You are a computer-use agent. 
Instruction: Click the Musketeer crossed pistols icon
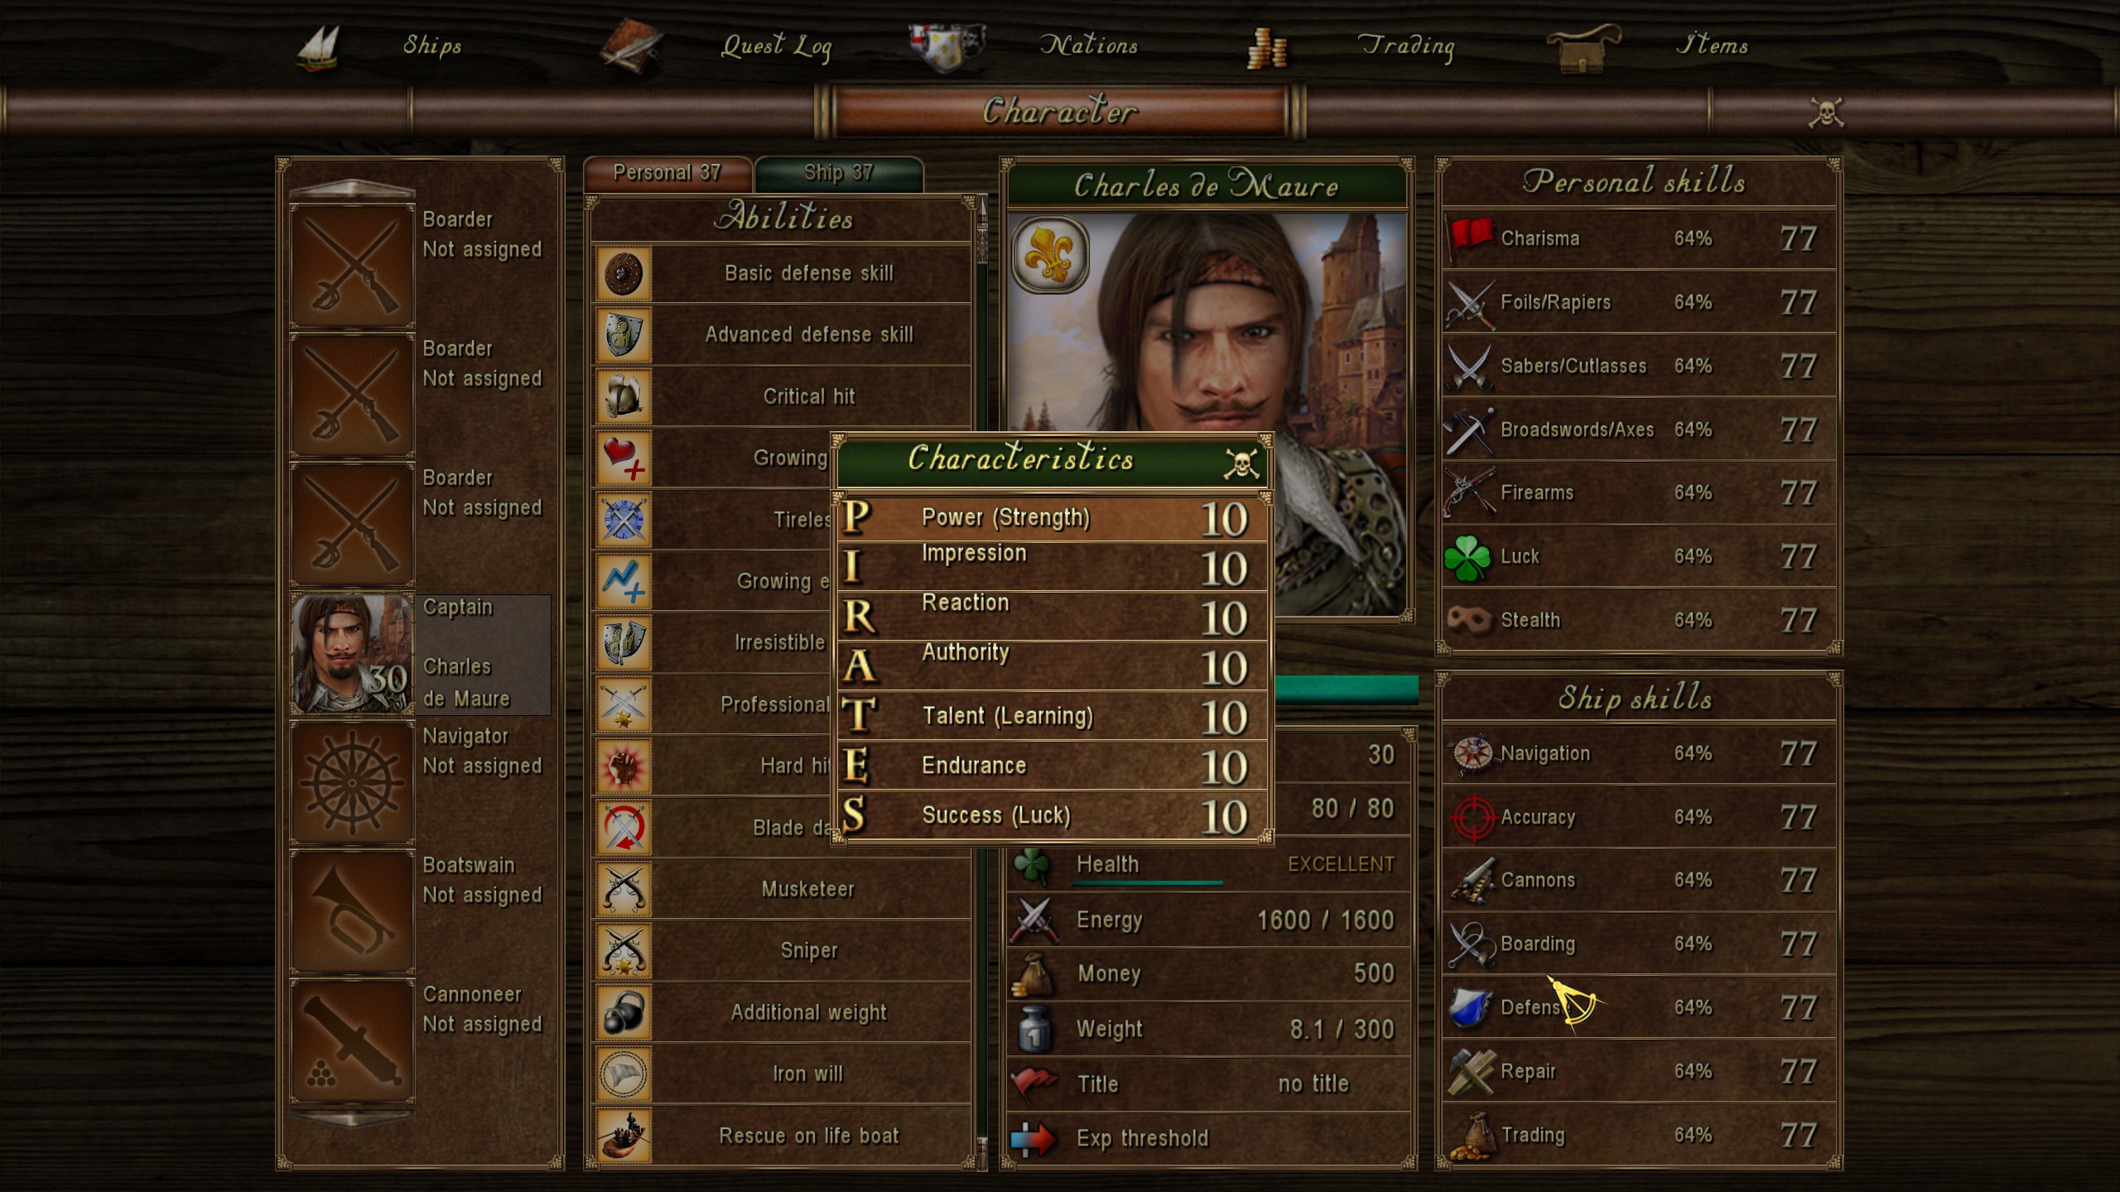coord(624,890)
